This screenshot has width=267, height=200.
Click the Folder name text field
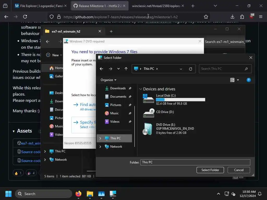coord(195,162)
